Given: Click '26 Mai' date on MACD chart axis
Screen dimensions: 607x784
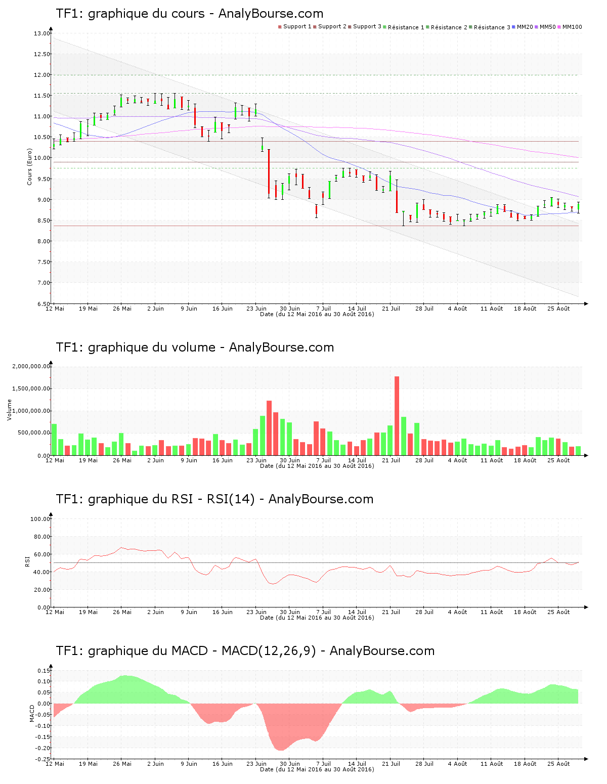Looking at the screenshot, I should [122, 764].
